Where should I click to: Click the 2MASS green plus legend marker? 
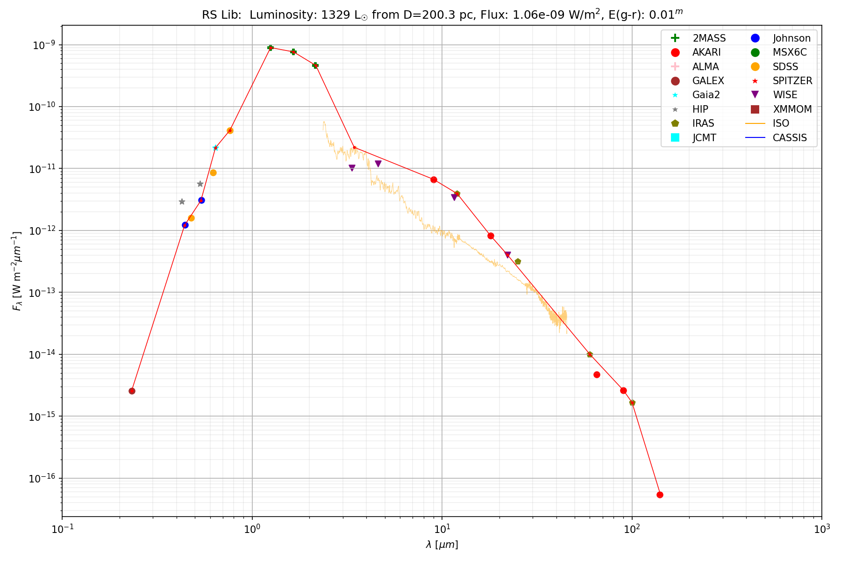(x=675, y=38)
